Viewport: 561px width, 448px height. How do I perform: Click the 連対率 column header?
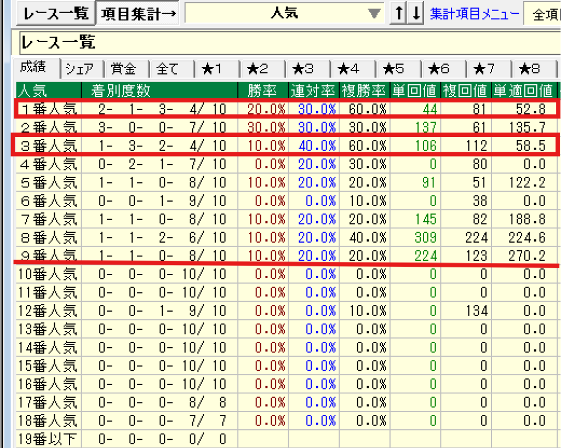pos(313,90)
